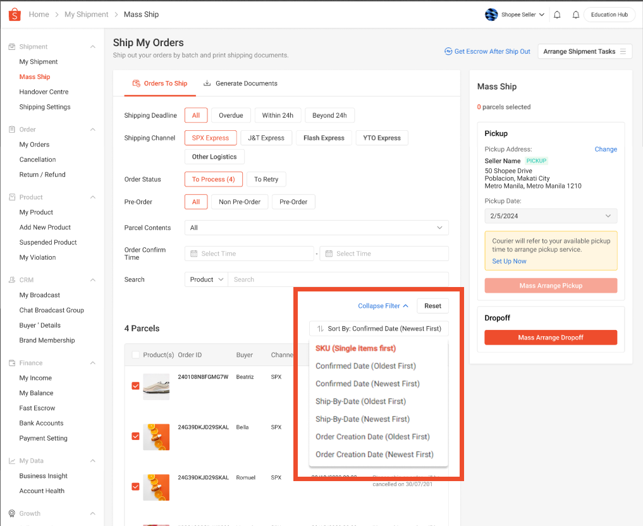
Task: Choose Ship-By-Date (Oldest First) sort option
Action: pyautogui.click(x=360, y=401)
